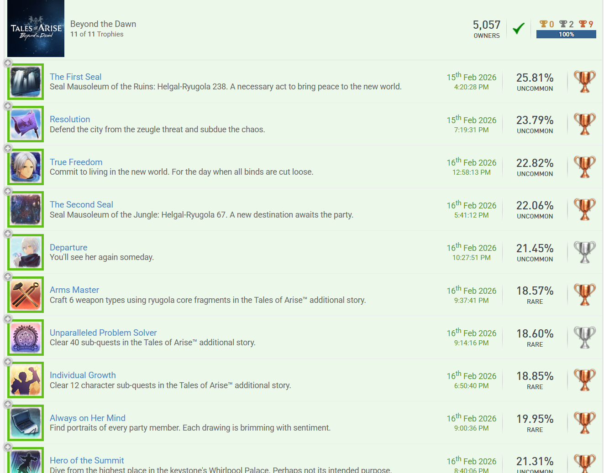Click the True Freedom trophy icon

[x=26, y=167]
